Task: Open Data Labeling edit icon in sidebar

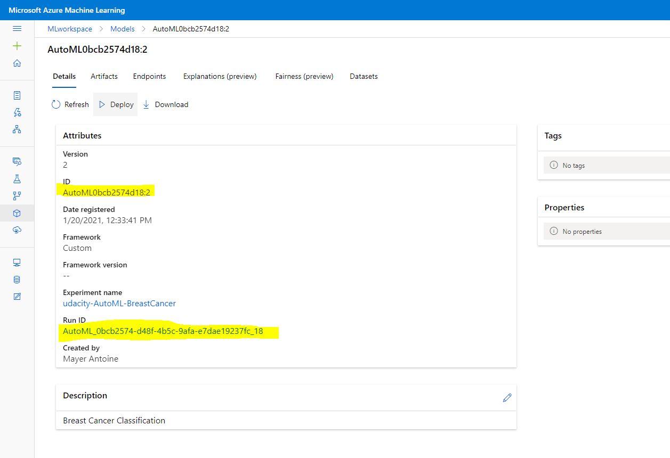Action: tap(17, 296)
